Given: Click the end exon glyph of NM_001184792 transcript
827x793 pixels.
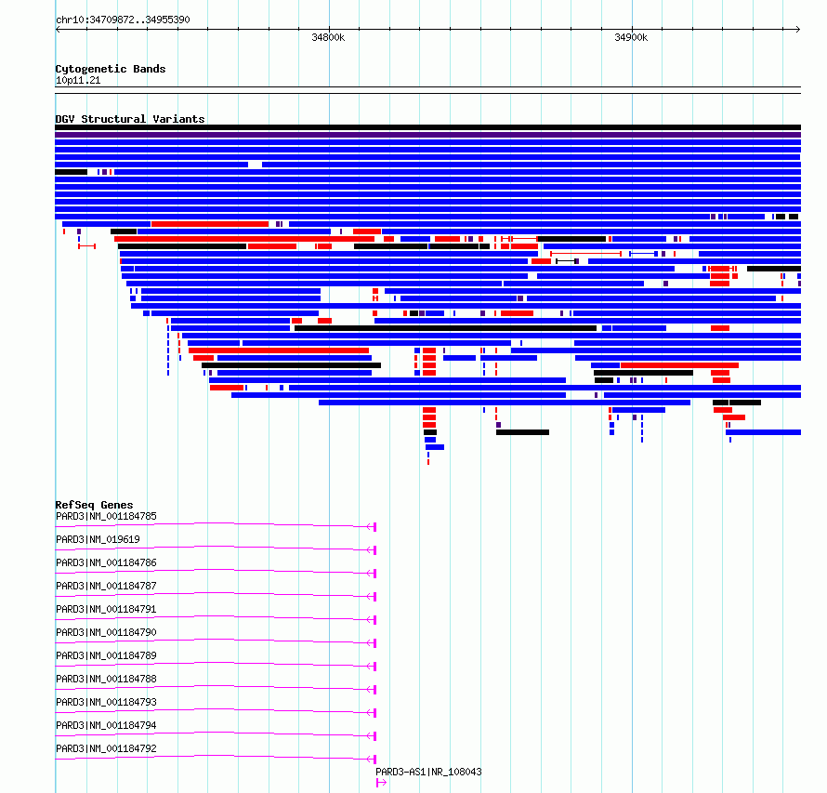Looking at the screenshot, I should click(x=374, y=759).
